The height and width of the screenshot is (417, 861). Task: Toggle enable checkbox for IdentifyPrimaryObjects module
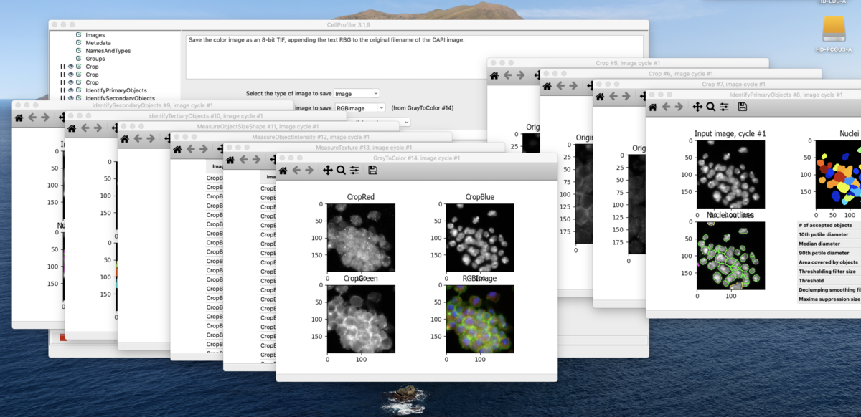(78, 90)
